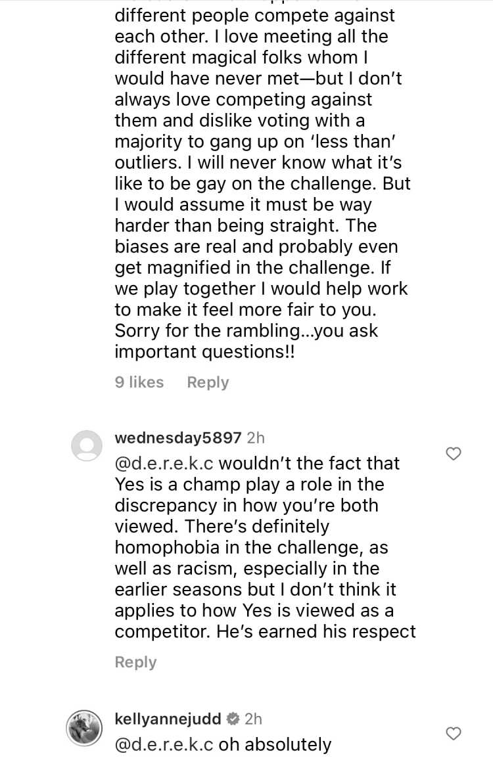
Task: Reply to the comment with 9 likes
Action: [208, 382]
